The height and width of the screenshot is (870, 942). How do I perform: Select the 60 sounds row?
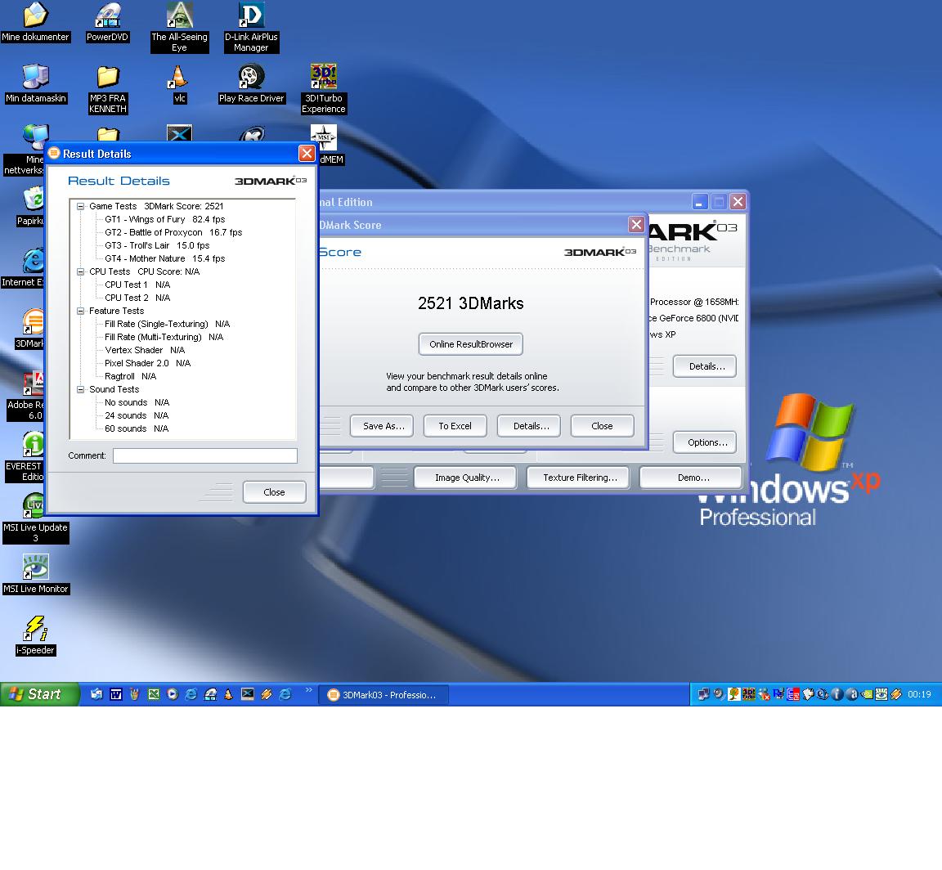tap(137, 429)
